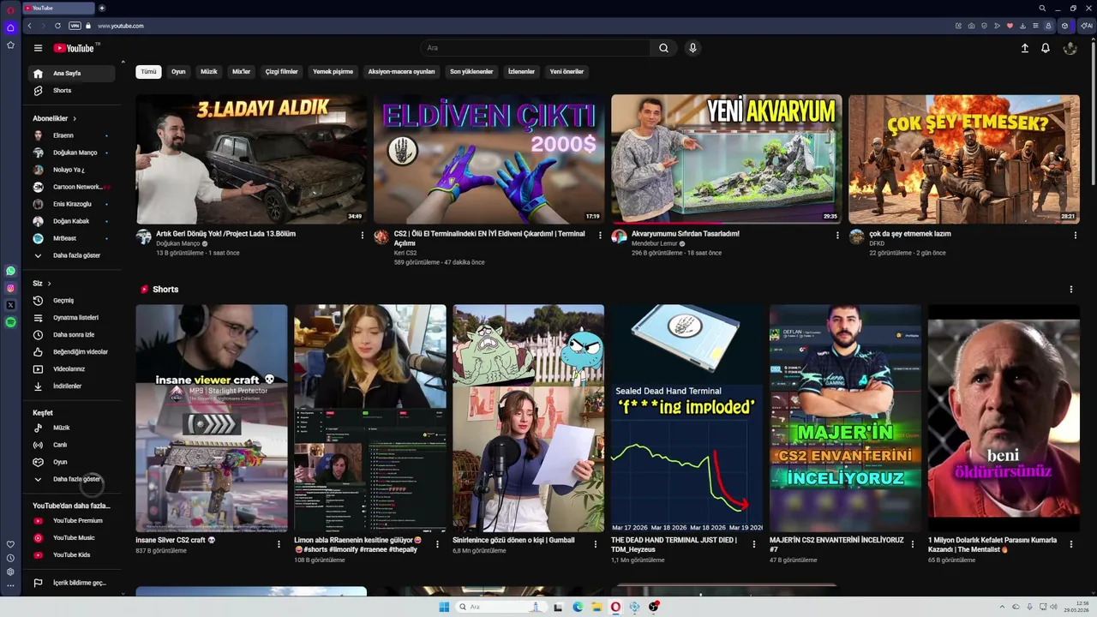Select the Oyun filter chip

point(178,72)
